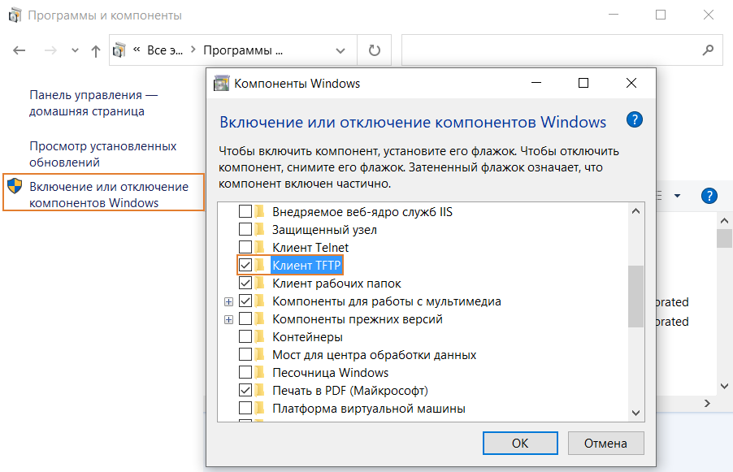Click the blue help icon in Windows Components dialog
This screenshot has height=472, width=733.
635,120
